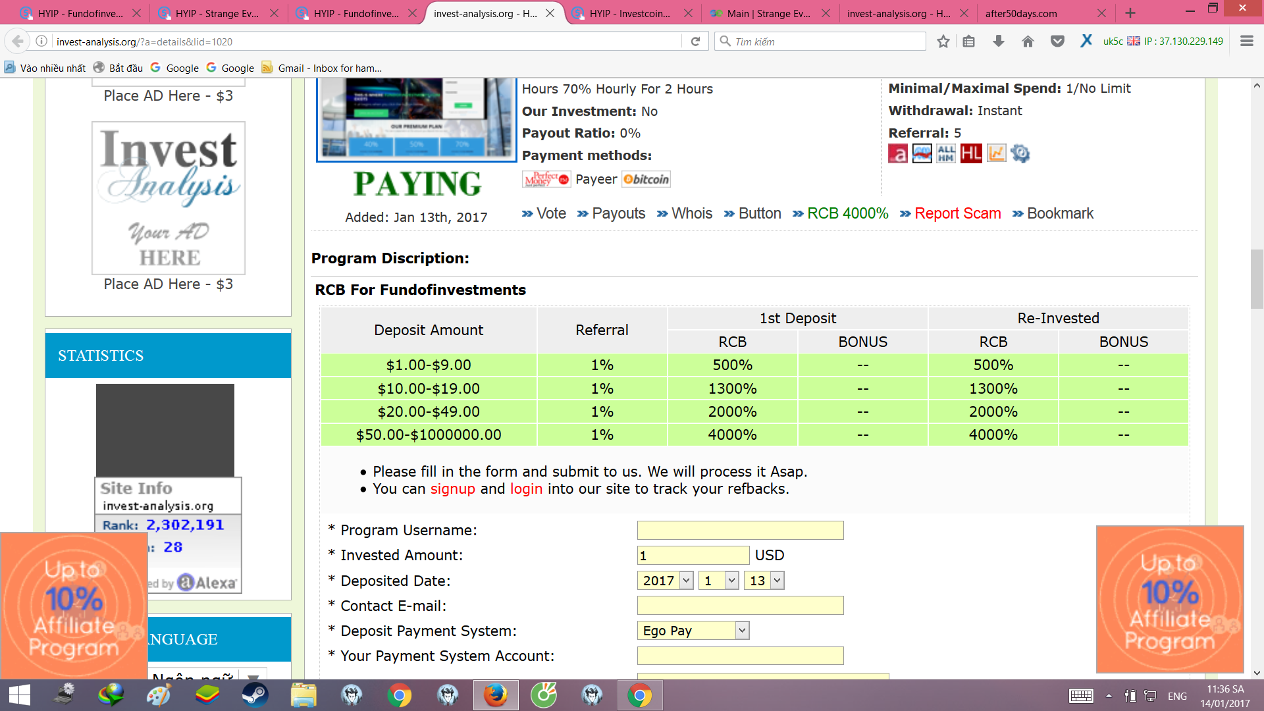Image resolution: width=1264 pixels, height=711 pixels.
Task: Open the Firefox hamburger menu
Action: coord(1246,41)
